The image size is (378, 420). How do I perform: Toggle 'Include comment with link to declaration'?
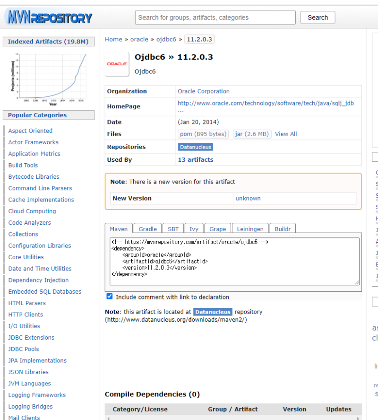coord(109,296)
